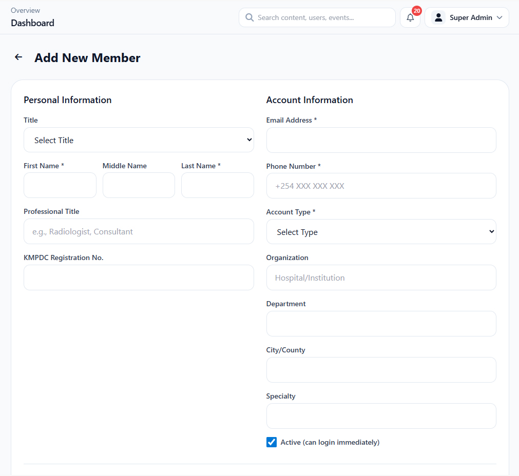Go back using the arrow beside Add New Member

pos(18,57)
